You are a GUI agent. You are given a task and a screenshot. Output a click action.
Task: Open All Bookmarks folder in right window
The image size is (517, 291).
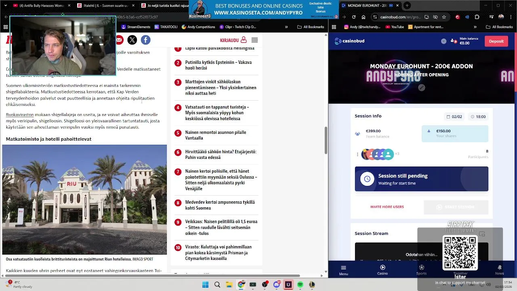point(499,27)
